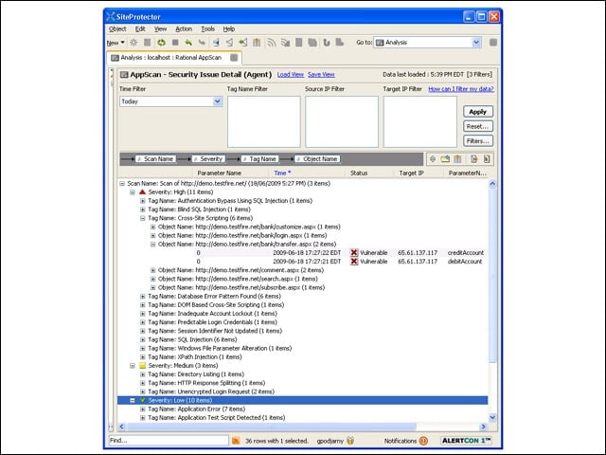Click the green refresh arrows toolbar icon
This screenshot has height=455, width=606.
tap(161, 43)
